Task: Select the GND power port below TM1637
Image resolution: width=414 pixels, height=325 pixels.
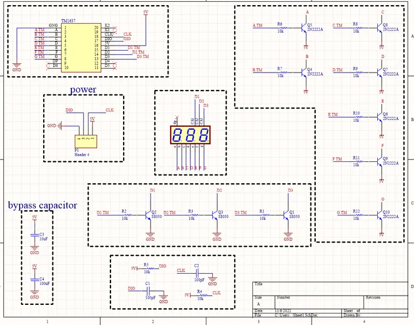Action: pos(17,67)
